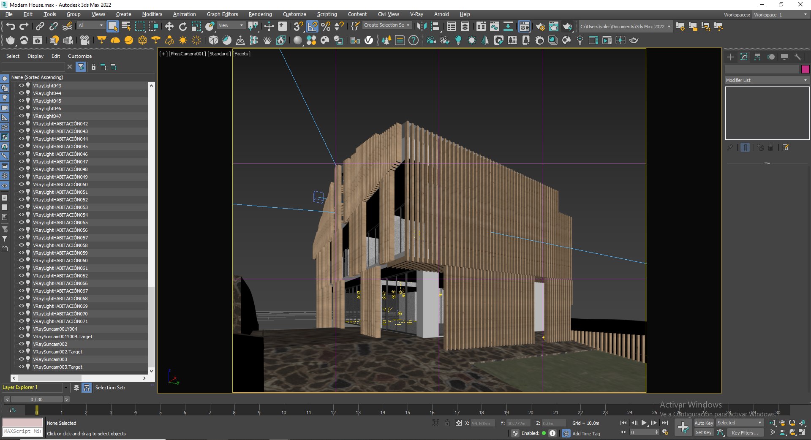This screenshot has height=440, width=811.
Task: Toggle eye icon for VRayLightHABITACIÓN061
Action: tap(21, 268)
